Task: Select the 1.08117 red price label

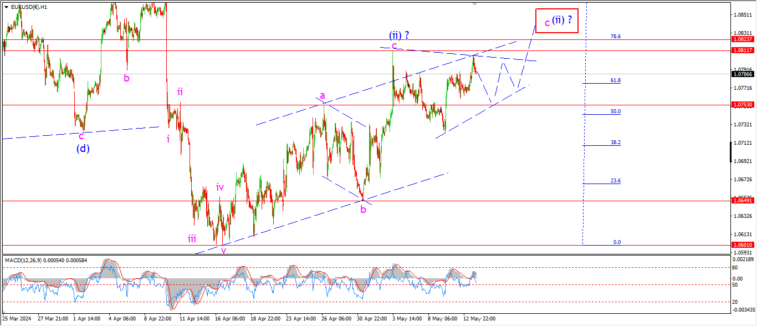Action: pyautogui.click(x=743, y=50)
